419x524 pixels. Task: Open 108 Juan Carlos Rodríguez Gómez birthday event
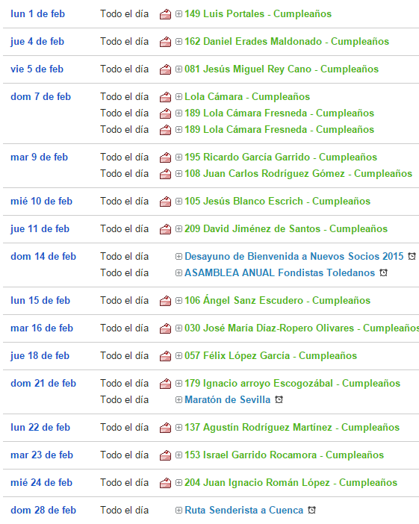pyautogui.click(x=298, y=173)
